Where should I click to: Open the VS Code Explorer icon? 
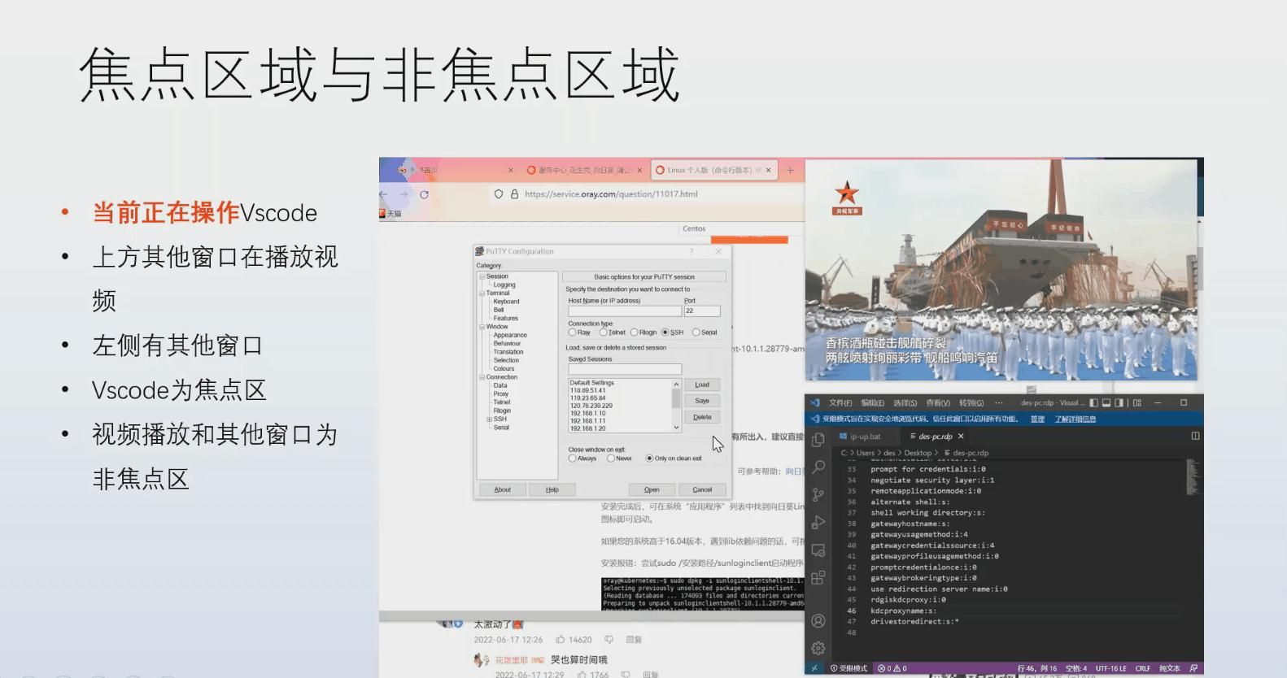pos(818,440)
